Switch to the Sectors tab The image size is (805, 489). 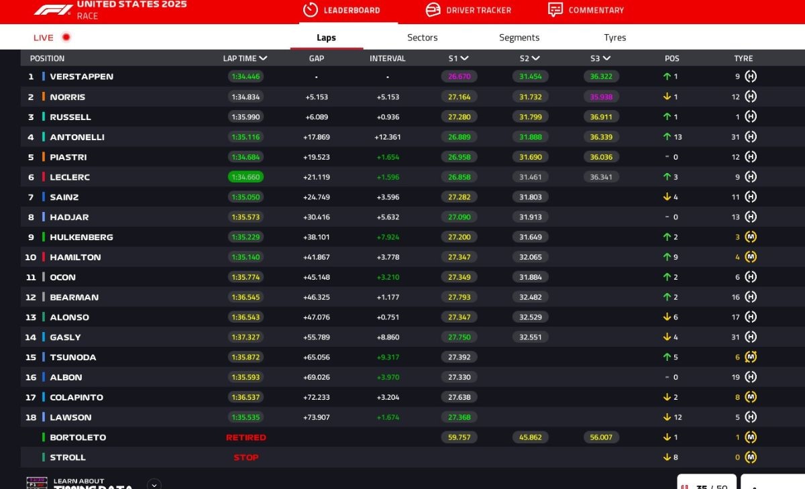[422, 38]
